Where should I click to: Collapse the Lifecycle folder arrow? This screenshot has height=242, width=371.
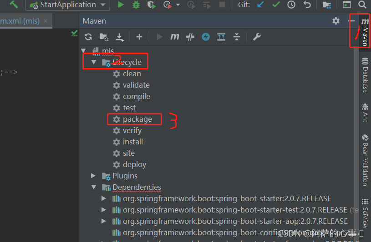click(x=94, y=62)
